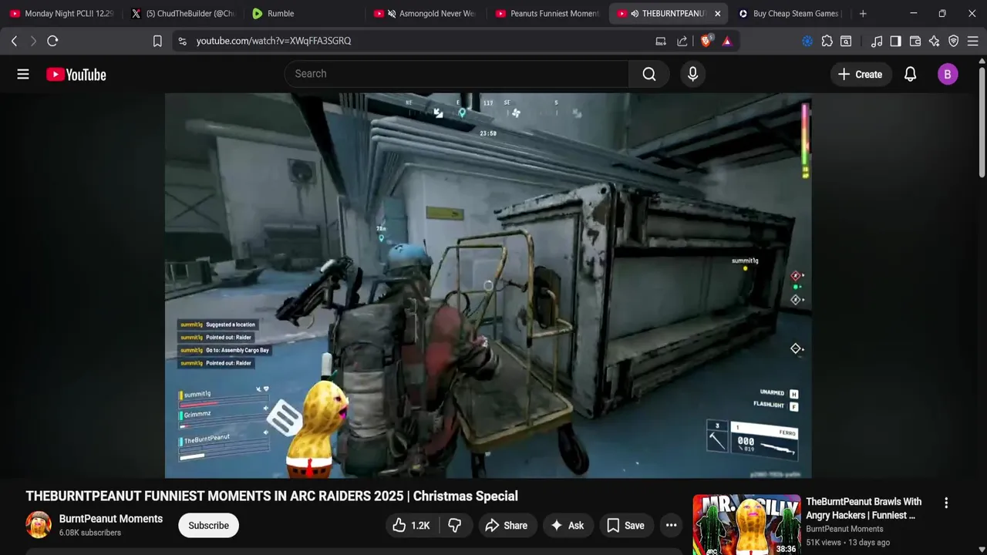The width and height of the screenshot is (987, 555).
Task: Focus the YouTube search box
Action: pos(457,74)
